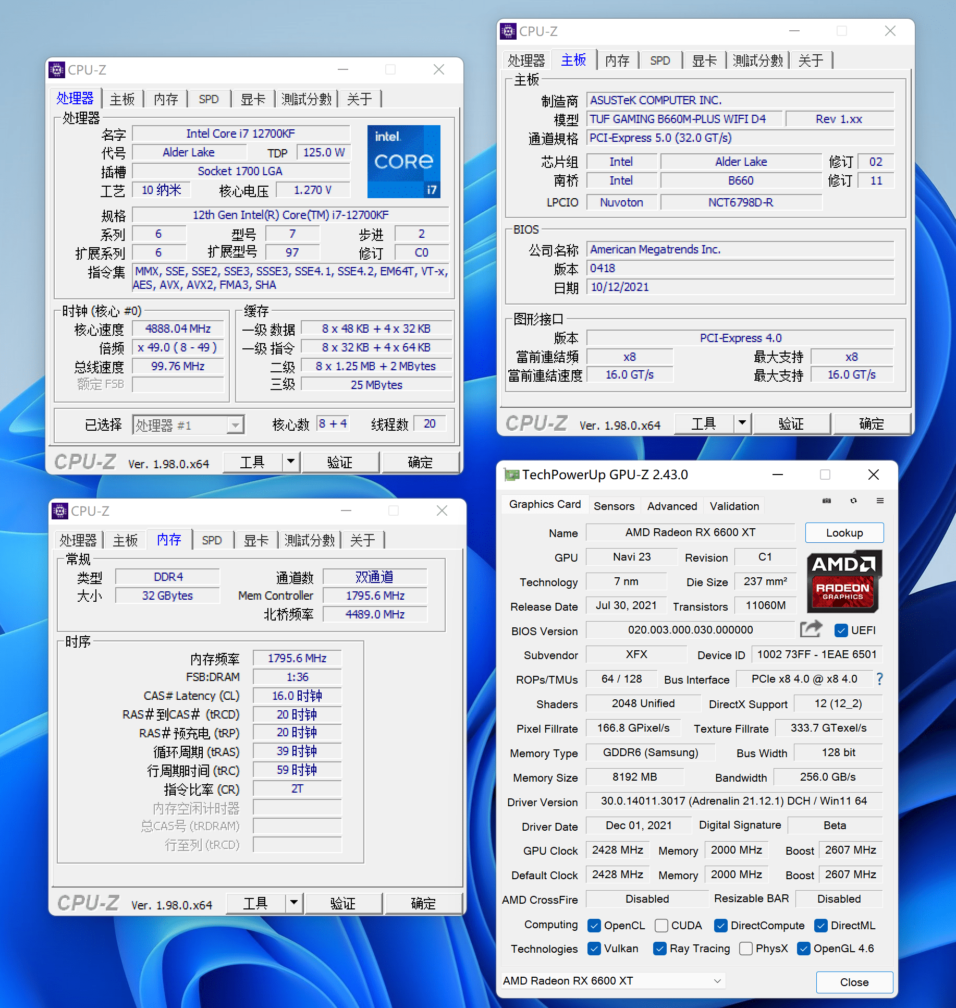956x1008 pixels.
Task: Open 内存 tab in mainboard window
Action: (617, 60)
